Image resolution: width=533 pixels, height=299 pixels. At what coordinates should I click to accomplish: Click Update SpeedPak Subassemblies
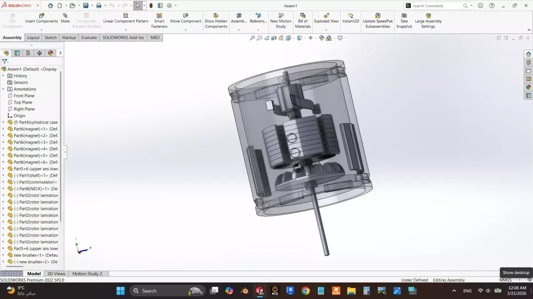378,21
